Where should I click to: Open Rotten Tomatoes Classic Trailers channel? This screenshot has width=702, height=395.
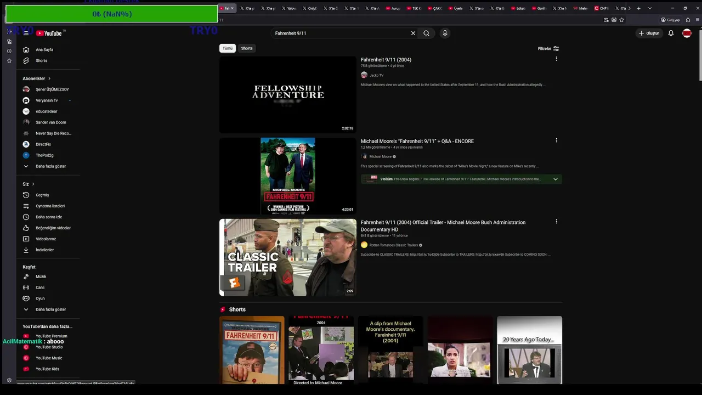[394, 245]
